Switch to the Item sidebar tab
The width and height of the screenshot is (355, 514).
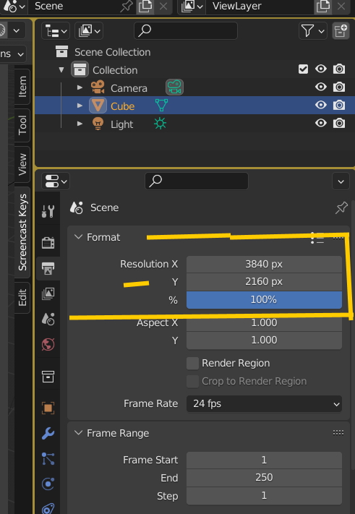(22, 87)
